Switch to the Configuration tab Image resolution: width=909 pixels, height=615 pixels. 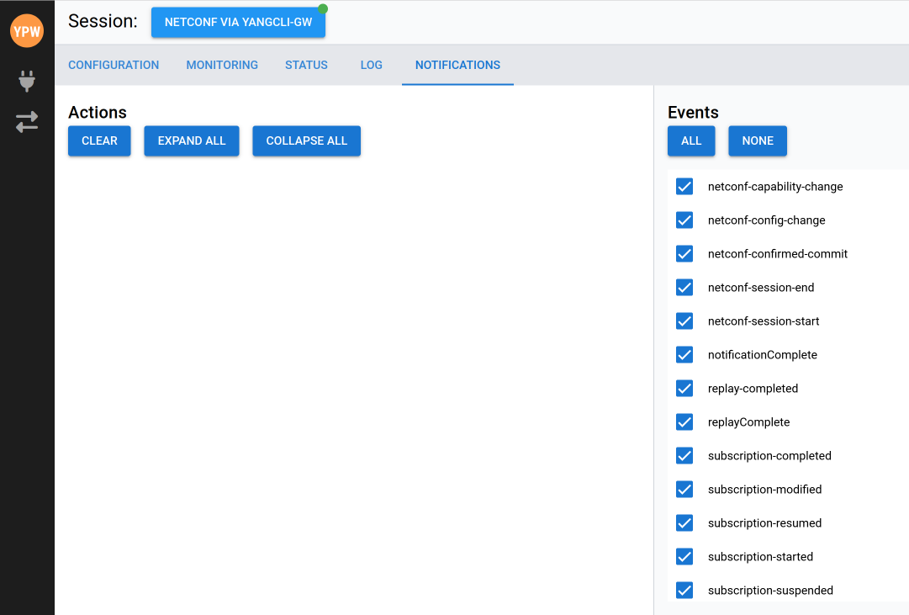[114, 65]
